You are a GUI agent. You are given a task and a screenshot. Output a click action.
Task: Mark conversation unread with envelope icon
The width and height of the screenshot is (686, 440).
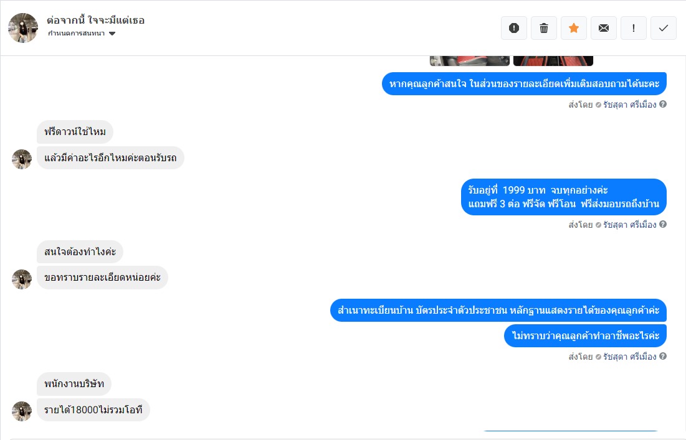point(604,28)
